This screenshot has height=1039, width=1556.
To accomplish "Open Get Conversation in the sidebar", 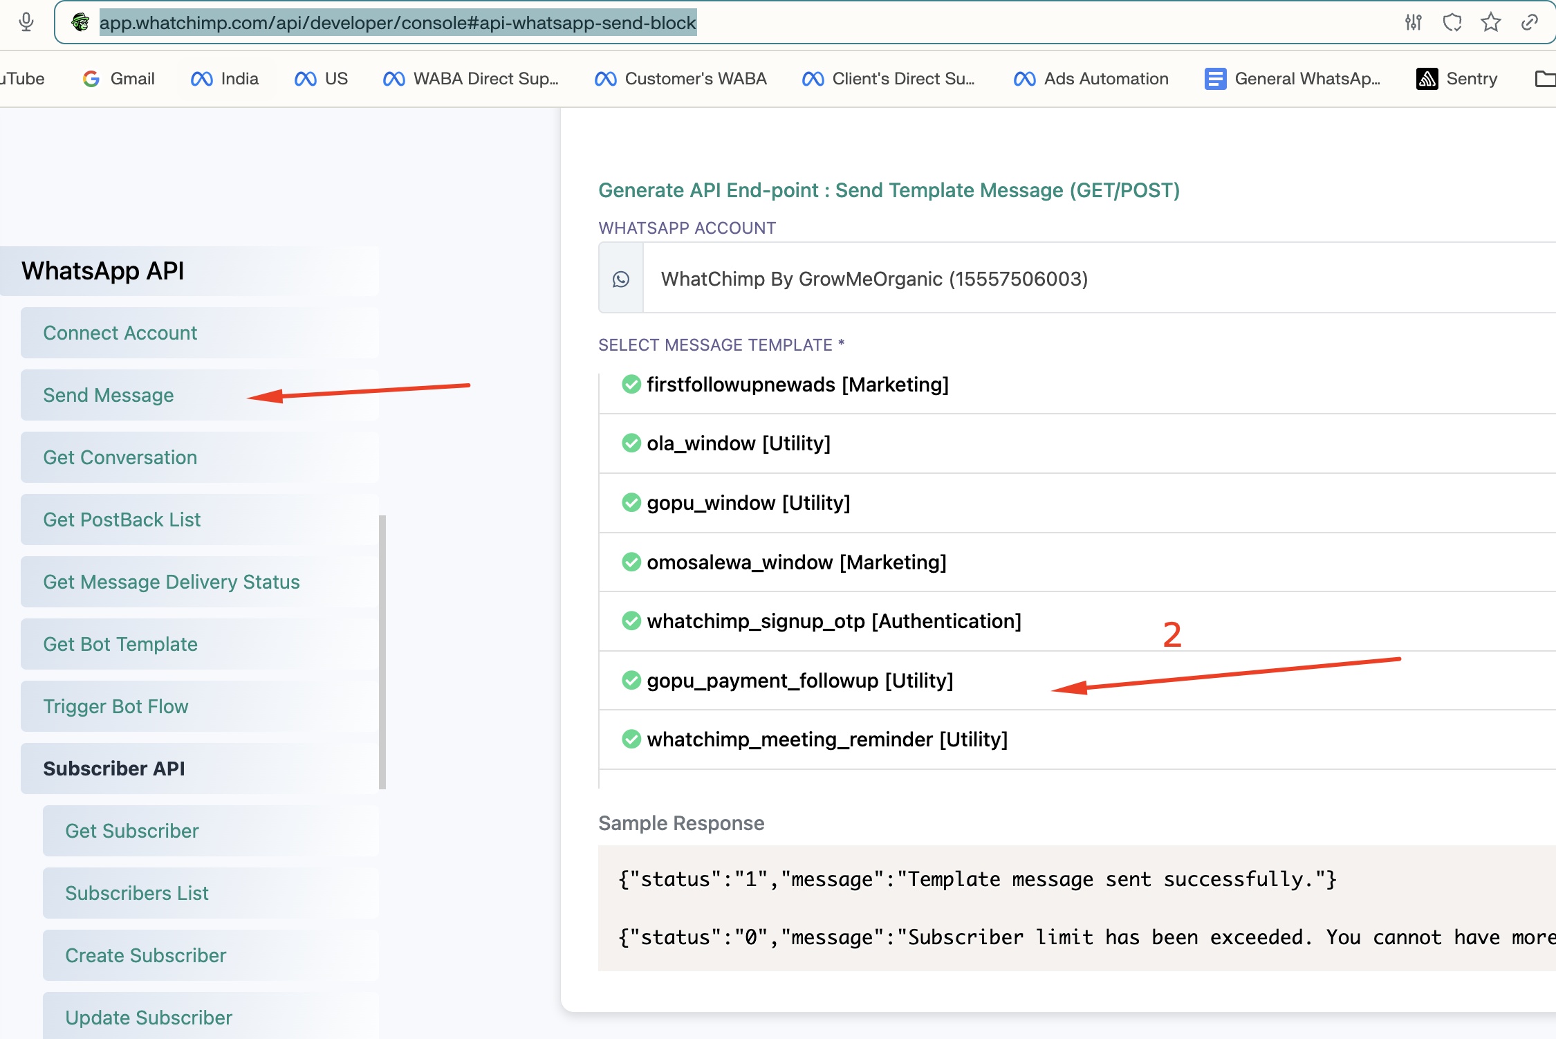I will (x=200, y=457).
